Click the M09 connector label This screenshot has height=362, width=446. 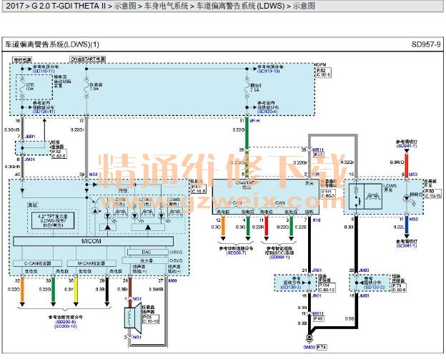(172, 281)
